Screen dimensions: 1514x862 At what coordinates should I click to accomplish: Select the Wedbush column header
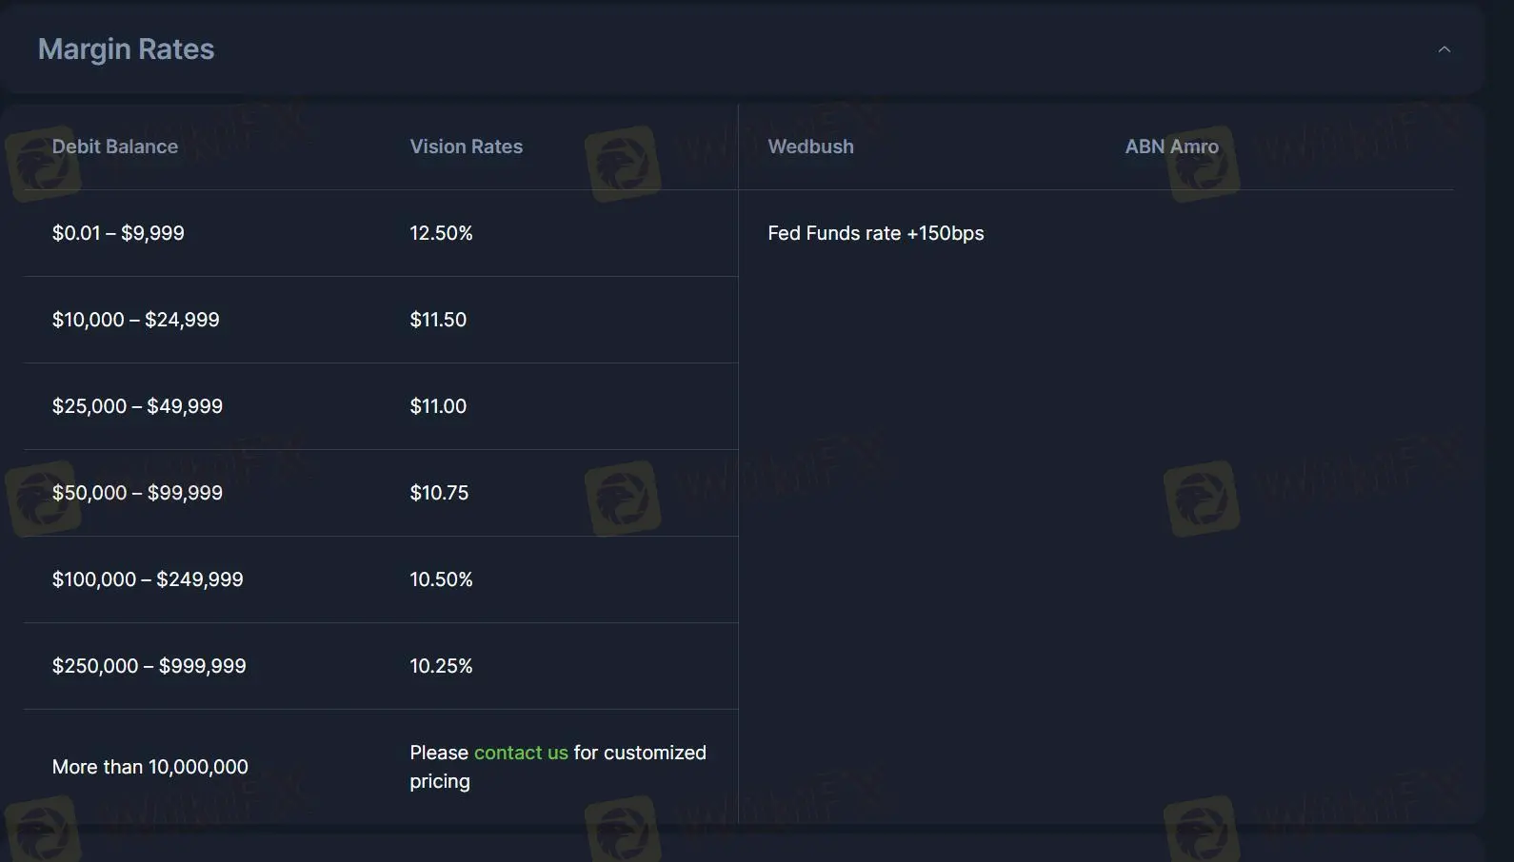click(x=810, y=147)
